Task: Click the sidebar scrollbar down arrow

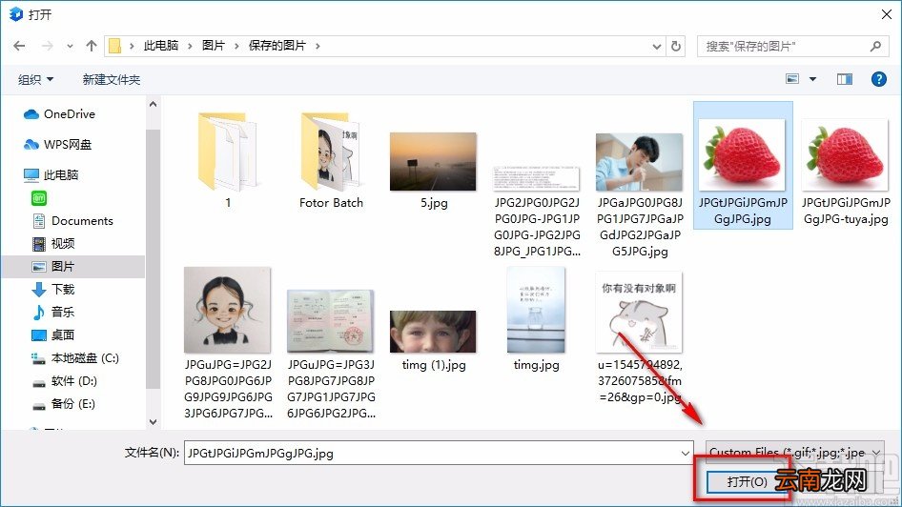Action: click(x=153, y=422)
